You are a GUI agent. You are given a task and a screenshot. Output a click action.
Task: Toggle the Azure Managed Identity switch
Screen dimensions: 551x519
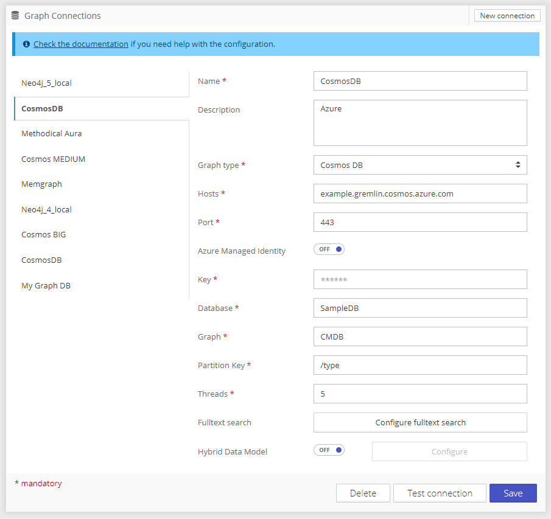click(329, 249)
